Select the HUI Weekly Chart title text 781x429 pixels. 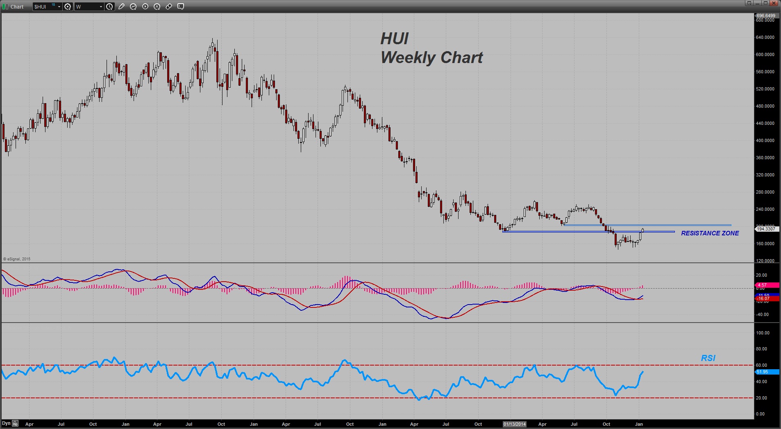tap(431, 48)
